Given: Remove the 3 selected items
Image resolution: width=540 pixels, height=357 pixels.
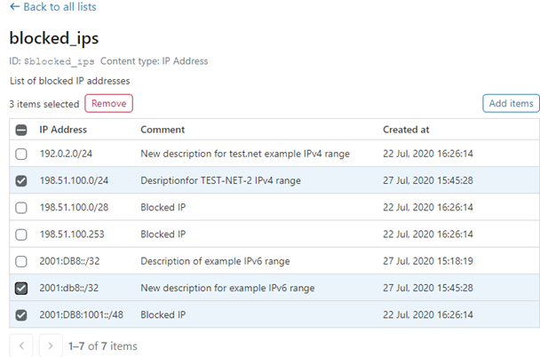Looking at the screenshot, I should tap(108, 104).
